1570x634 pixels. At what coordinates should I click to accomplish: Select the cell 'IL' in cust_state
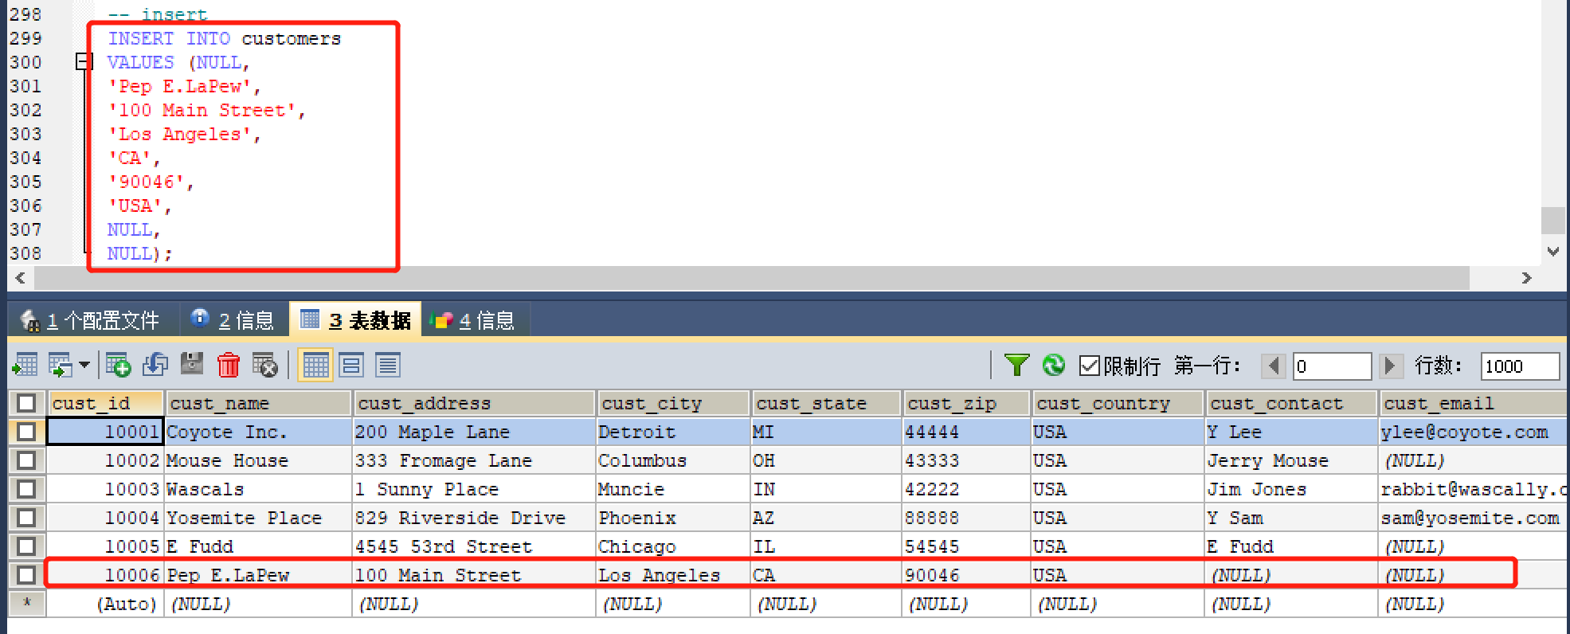tap(827, 546)
